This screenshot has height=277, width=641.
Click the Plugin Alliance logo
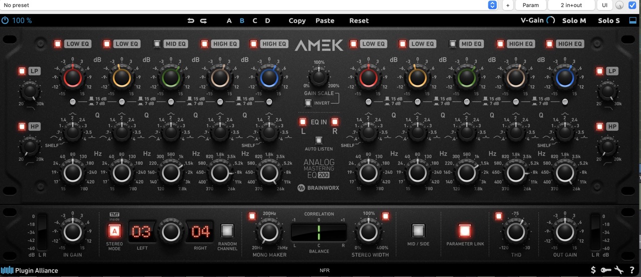tap(30, 270)
